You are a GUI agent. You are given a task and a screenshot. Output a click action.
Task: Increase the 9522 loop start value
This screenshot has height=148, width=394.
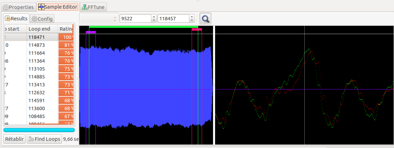(x=154, y=17)
